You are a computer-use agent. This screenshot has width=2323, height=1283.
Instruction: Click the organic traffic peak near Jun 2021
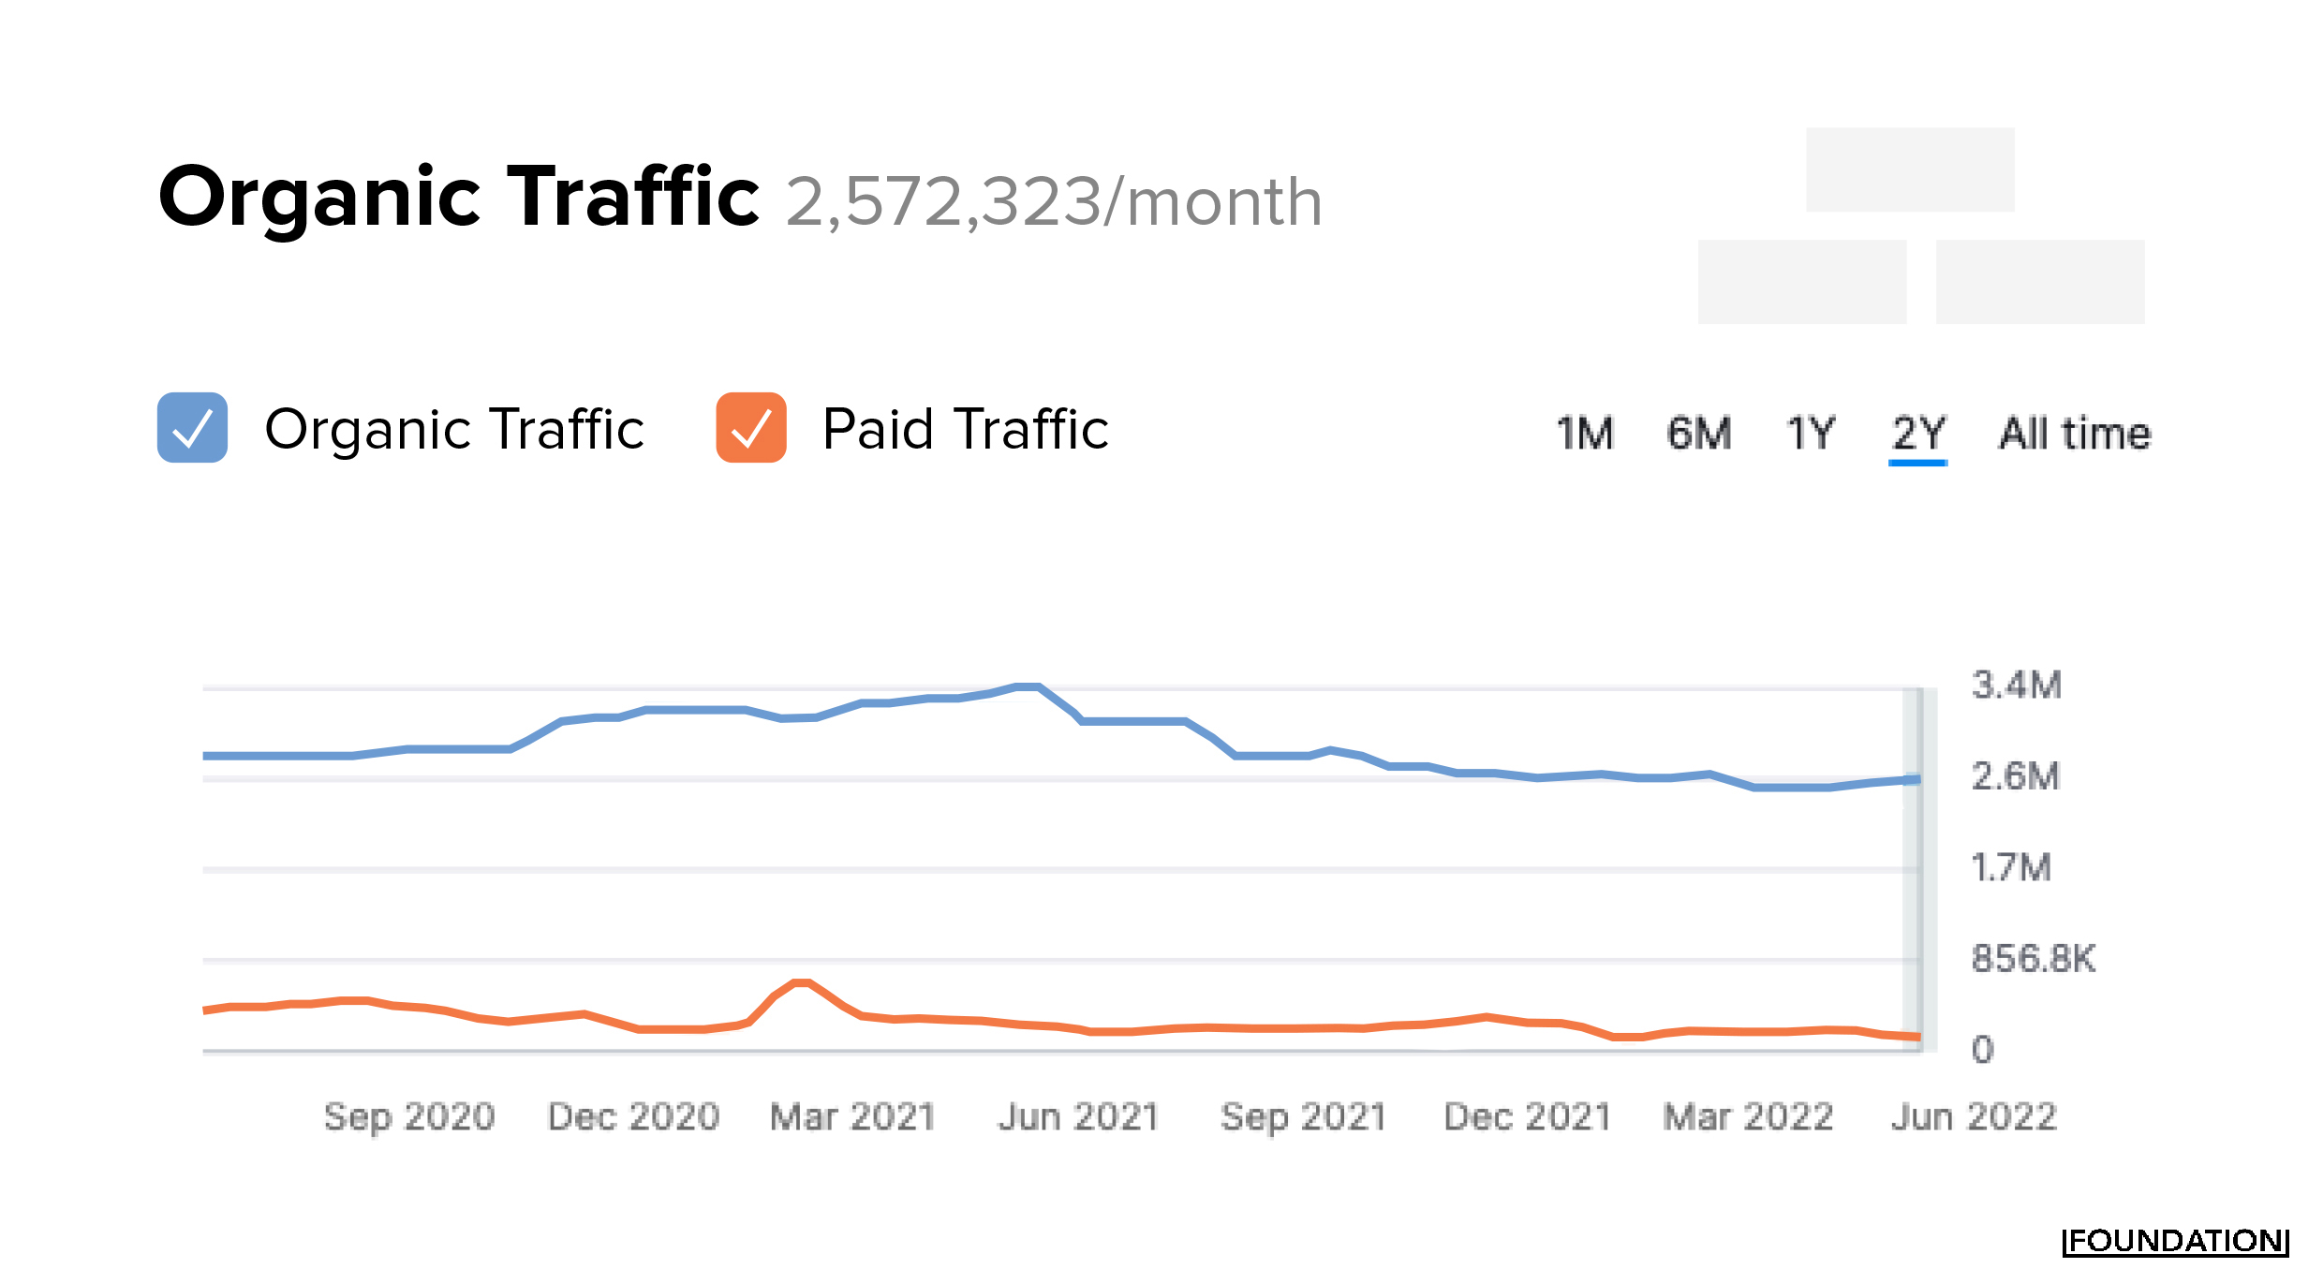pyautogui.click(x=1028, y=687)
